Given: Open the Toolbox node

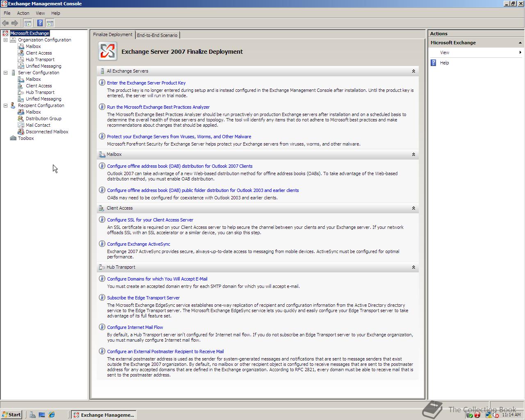Looking at the screenshot, I should click(x=26, y=138).
